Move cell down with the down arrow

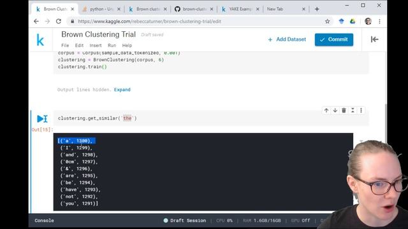pos(335,110)
